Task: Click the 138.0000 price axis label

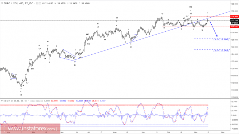Action: [235, 4]
